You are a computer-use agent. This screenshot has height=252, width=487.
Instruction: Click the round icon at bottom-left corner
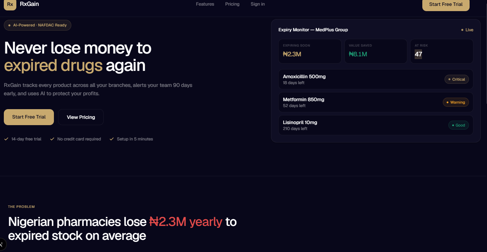click(x=2, y=245)
